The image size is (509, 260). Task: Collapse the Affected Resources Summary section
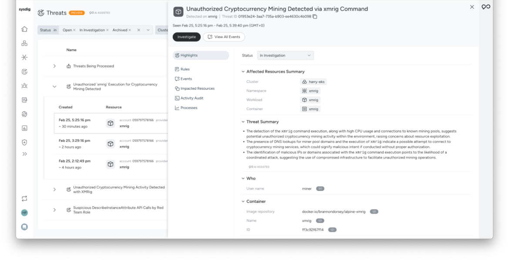coord(243,72)
